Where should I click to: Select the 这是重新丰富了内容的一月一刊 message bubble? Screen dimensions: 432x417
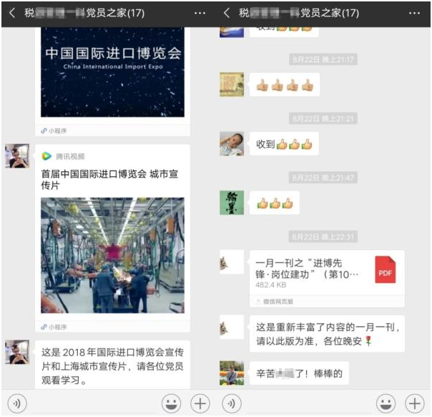(328, 334)
